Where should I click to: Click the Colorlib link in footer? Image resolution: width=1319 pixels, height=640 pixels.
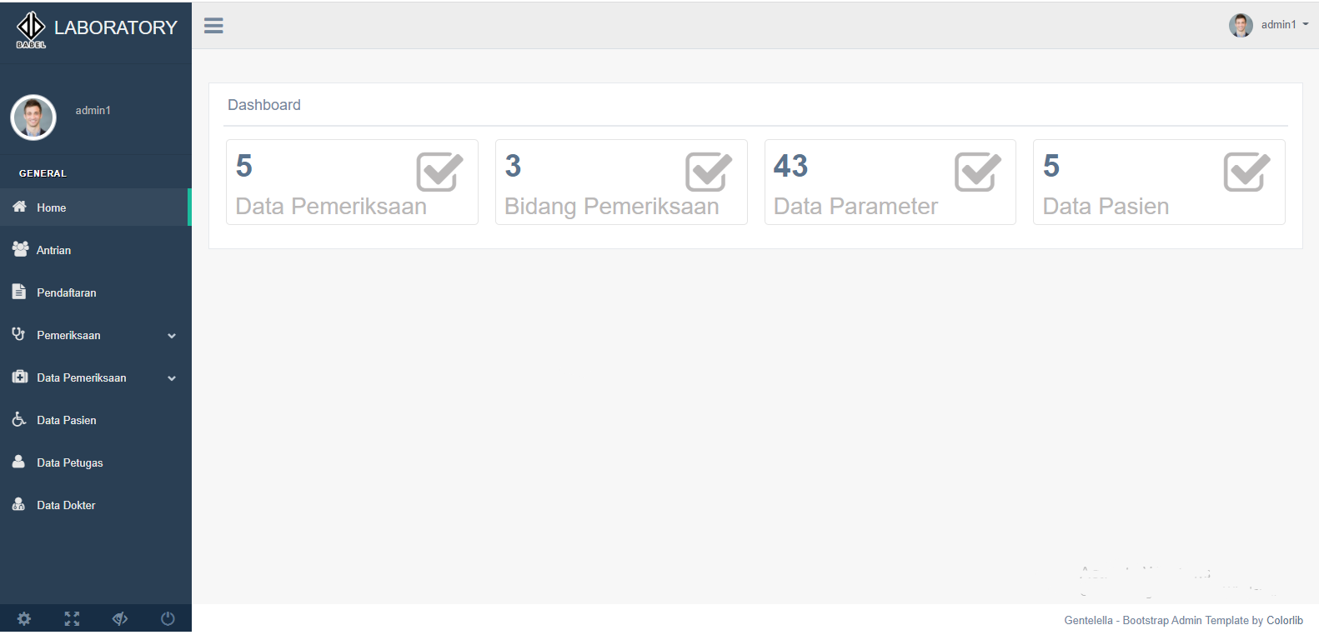click(x=1285, y=620)
